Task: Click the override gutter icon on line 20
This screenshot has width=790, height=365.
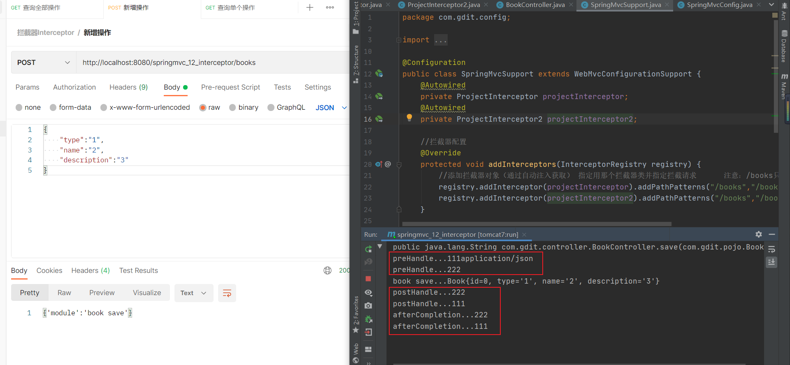Action: click(379, 164)
